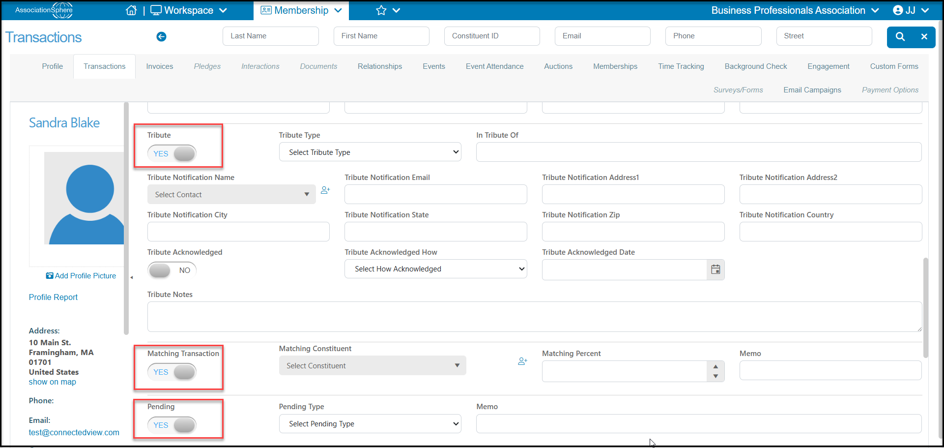Go to the home icon
Viewport: 944px width, 448px height.
pos(131,10)
